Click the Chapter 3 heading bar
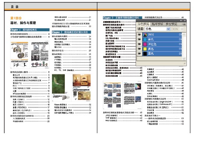 click(x=122, y=18)
